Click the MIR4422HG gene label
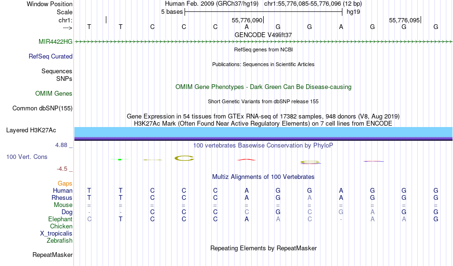Screen dimensions: 453x266 55,41
